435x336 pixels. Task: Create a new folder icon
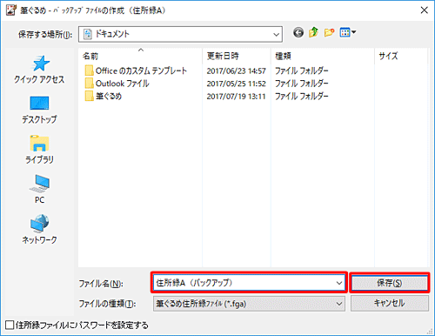(329, 32)
